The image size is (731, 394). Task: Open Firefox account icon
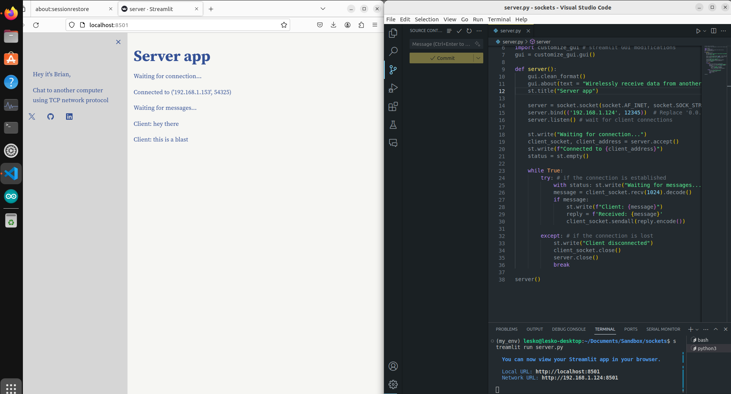347,25
